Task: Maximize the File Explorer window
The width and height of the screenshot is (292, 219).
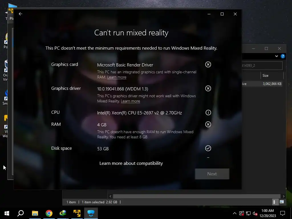Action: pyautogui.click(x=266, y=48)
